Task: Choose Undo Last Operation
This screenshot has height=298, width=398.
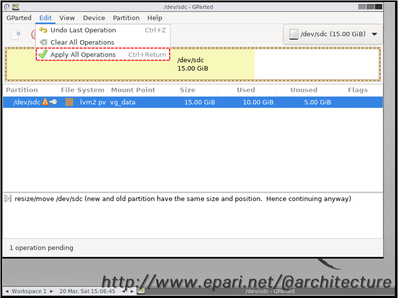Action: (x=103, y=30)
